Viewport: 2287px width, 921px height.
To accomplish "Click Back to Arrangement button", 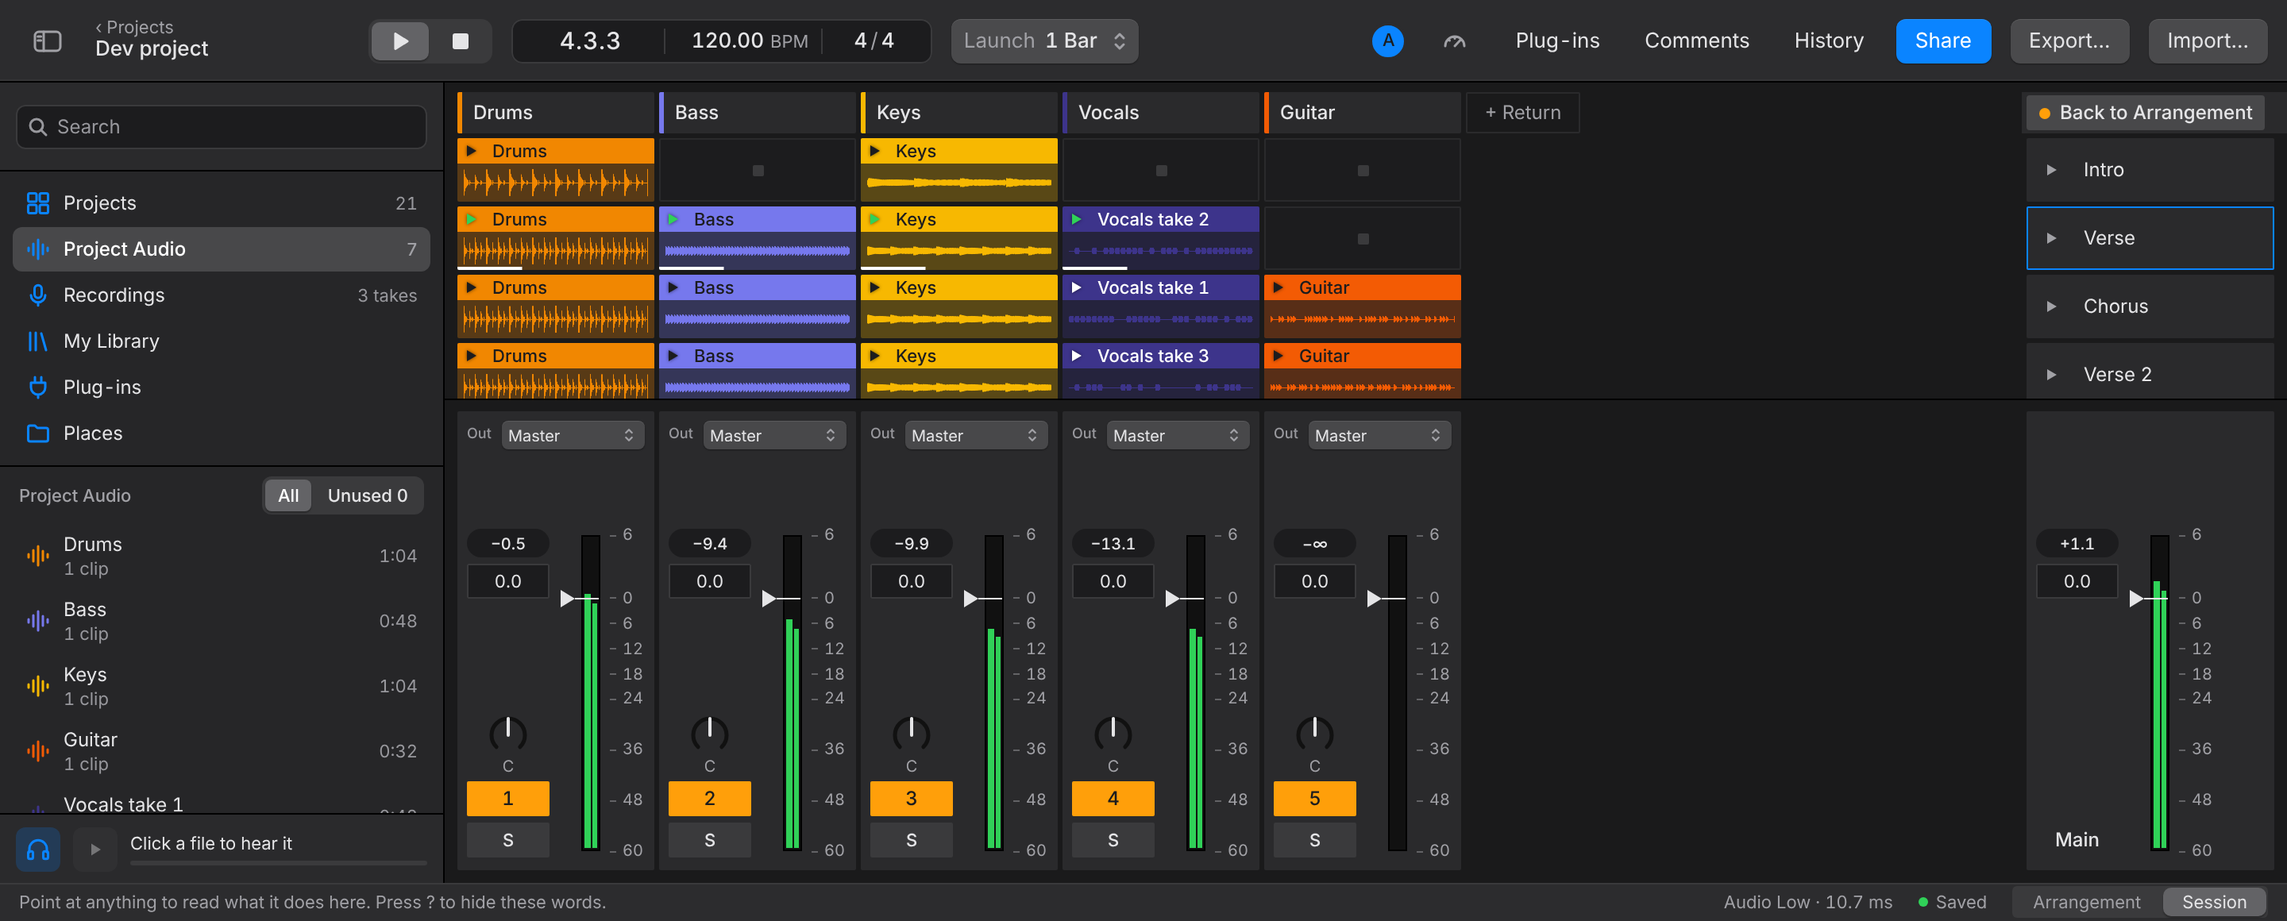I will (x=2145, y=113).
